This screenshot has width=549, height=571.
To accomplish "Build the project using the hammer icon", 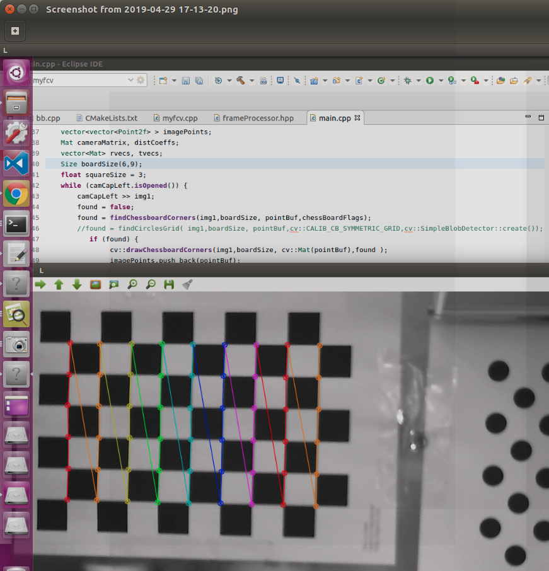I will 241,80.
